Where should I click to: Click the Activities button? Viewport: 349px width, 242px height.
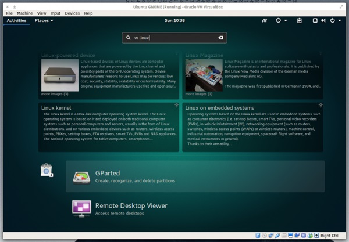point(16,20)
